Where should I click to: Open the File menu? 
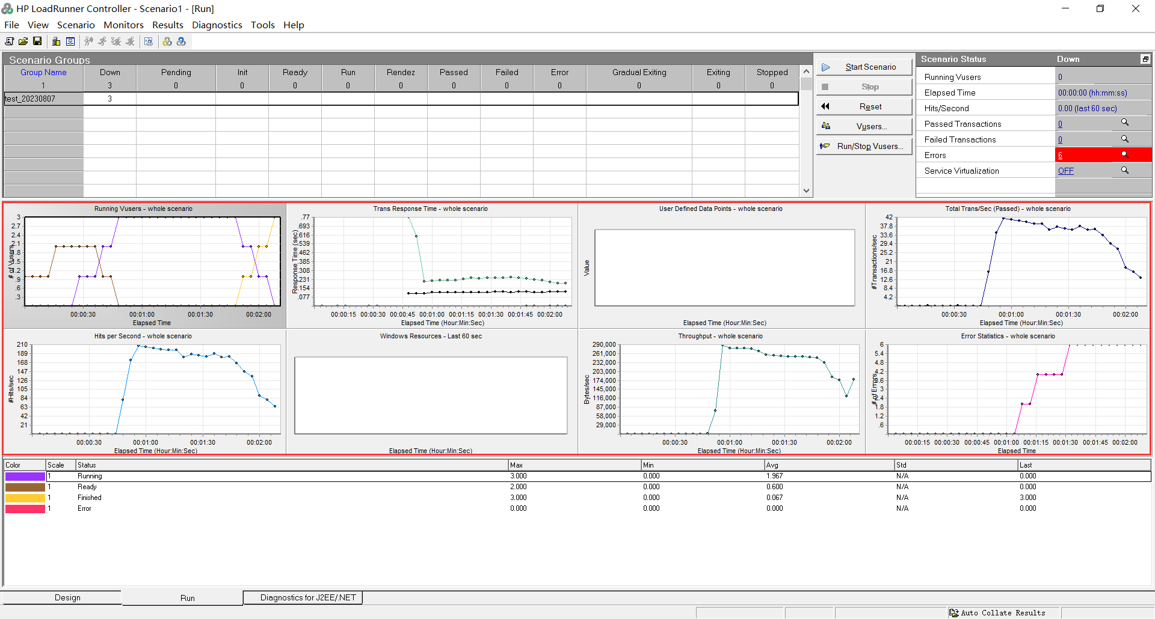pos(11,25)
